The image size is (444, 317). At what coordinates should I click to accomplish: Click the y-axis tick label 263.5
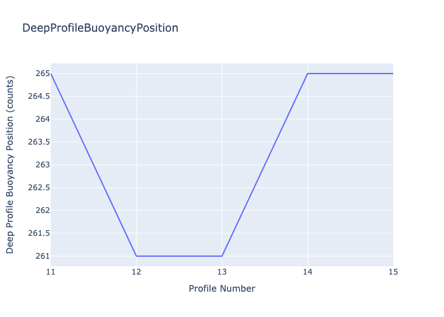tap(39, 142)
